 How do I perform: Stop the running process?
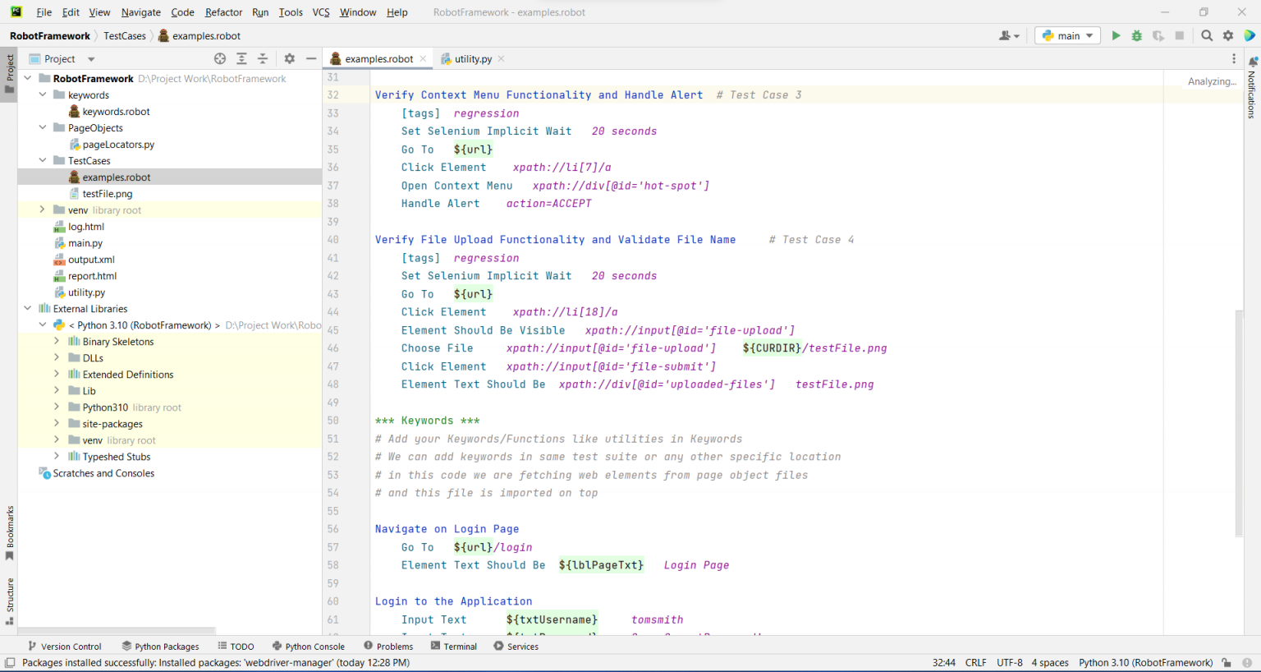(x=1179, y=35)
